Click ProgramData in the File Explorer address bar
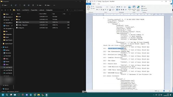 34,10
